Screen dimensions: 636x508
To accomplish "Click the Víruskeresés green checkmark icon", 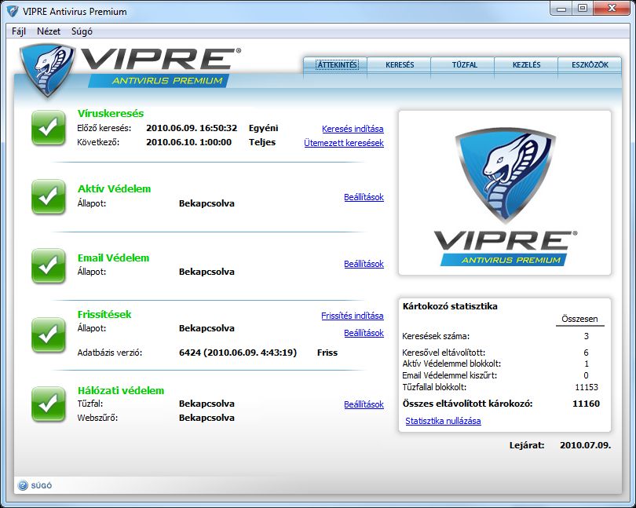I will [x=48, y=128].
